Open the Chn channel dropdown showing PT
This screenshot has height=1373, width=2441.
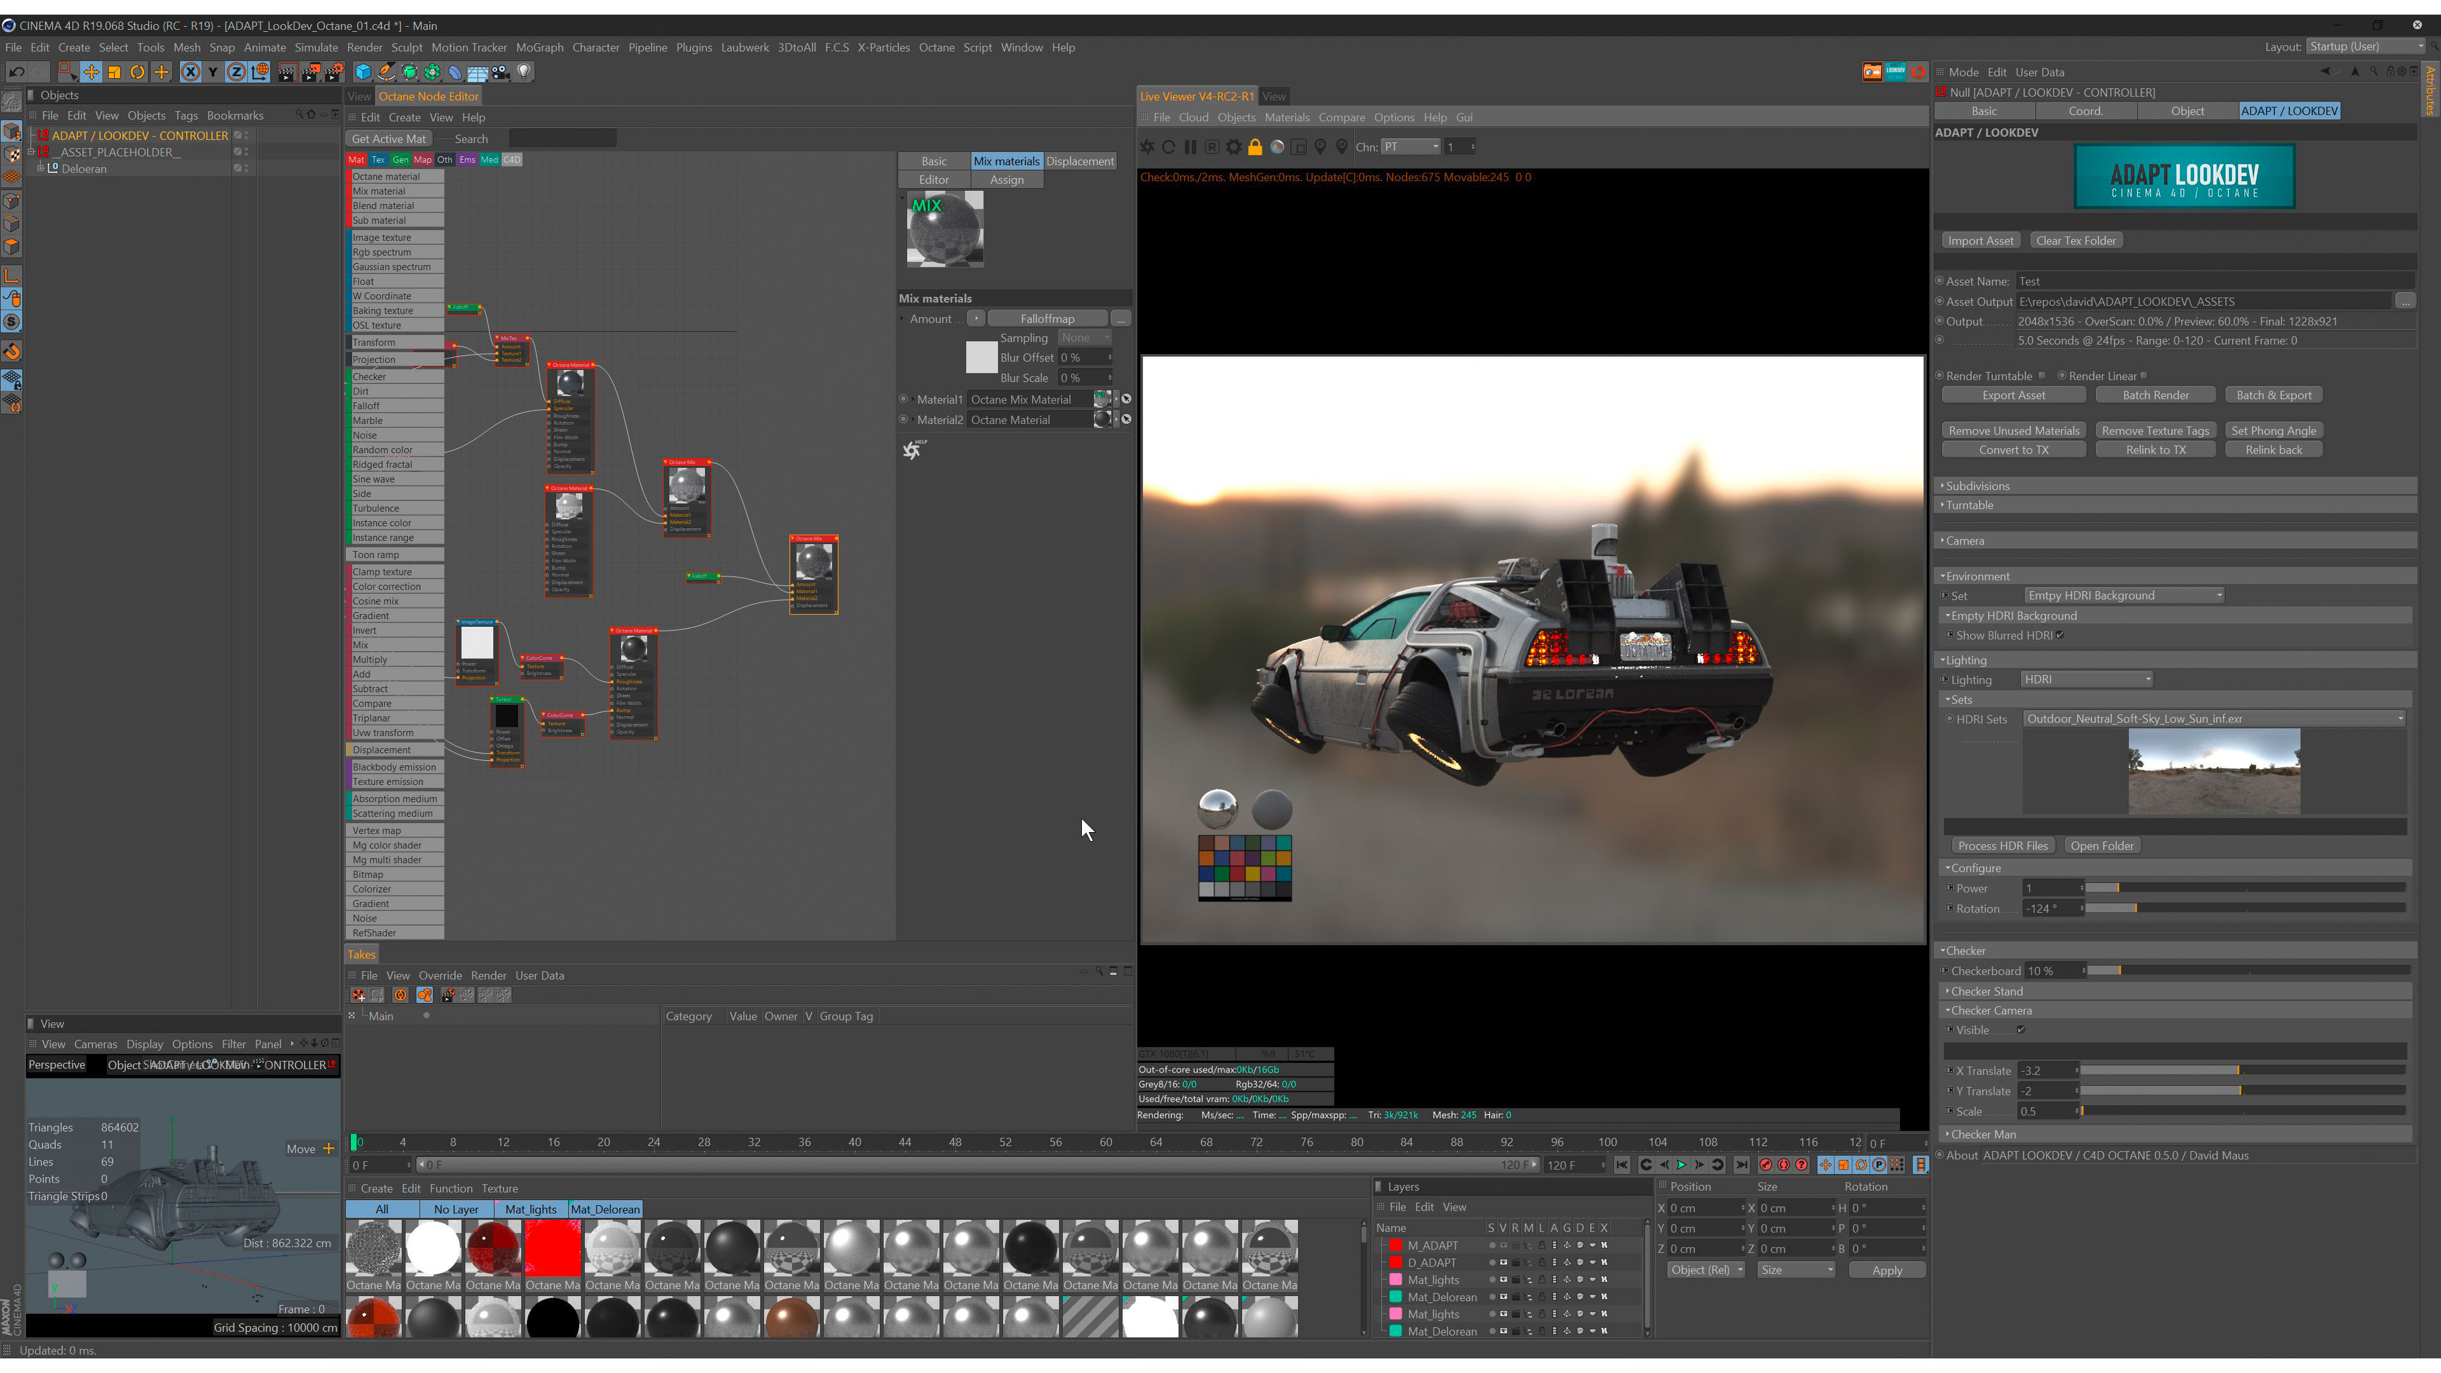[x=1410, y=147]
